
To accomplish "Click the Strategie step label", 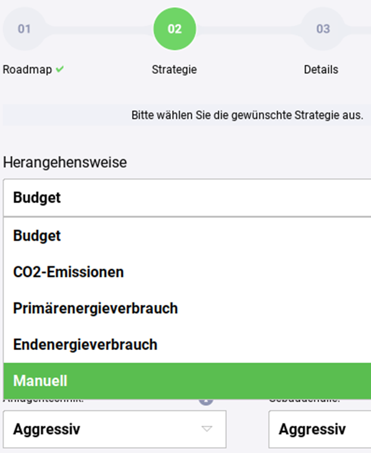I will pyautogui.click(x=174, y=70).
